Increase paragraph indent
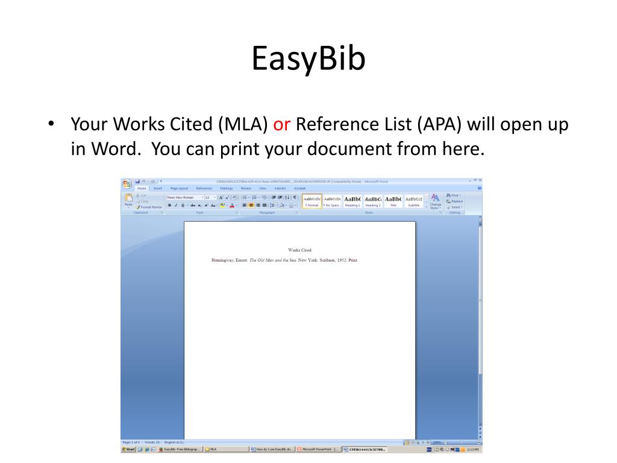The width and height of the screenshot is (617, 463). (x=280, y=198)
